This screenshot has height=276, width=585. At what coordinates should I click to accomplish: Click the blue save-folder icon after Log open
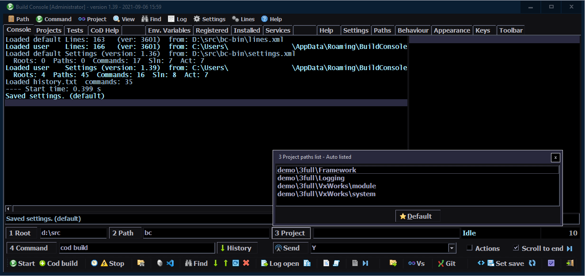[307, 263]
